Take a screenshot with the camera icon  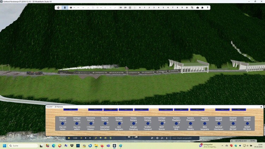(198, 7)
